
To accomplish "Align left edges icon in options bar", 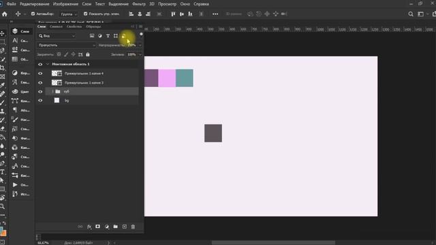I will click(x=131, y=14).
